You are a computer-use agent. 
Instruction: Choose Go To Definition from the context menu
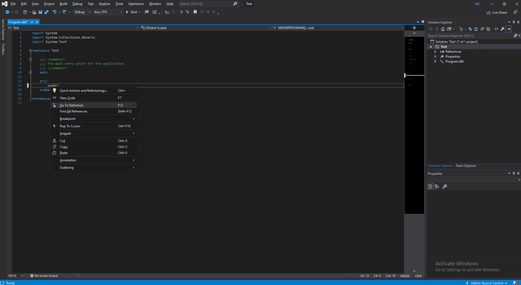(x=72, y=105)
